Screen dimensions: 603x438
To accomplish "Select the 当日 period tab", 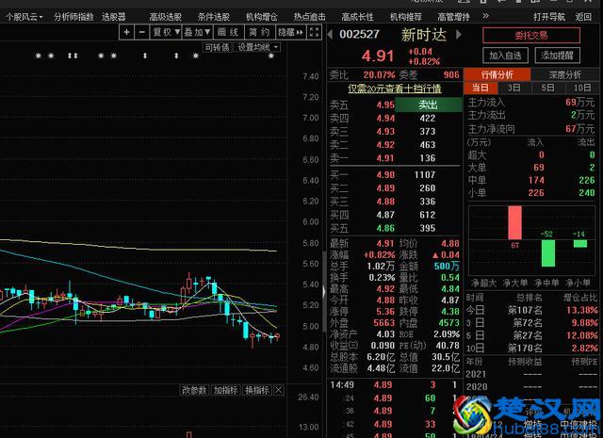I will [481, 88].
